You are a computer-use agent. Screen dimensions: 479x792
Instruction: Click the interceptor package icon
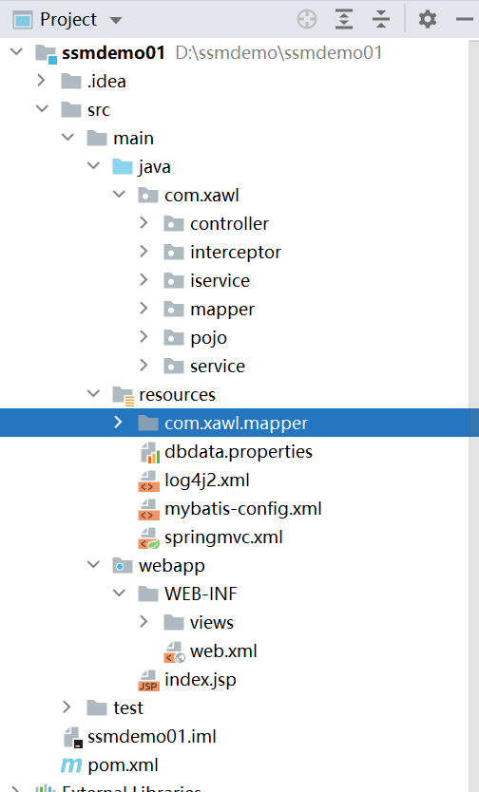(174, 252)
